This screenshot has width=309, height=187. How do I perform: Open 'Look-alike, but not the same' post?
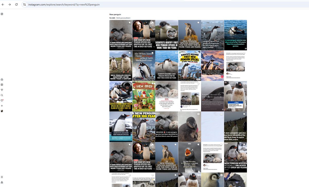pos(212,66)
